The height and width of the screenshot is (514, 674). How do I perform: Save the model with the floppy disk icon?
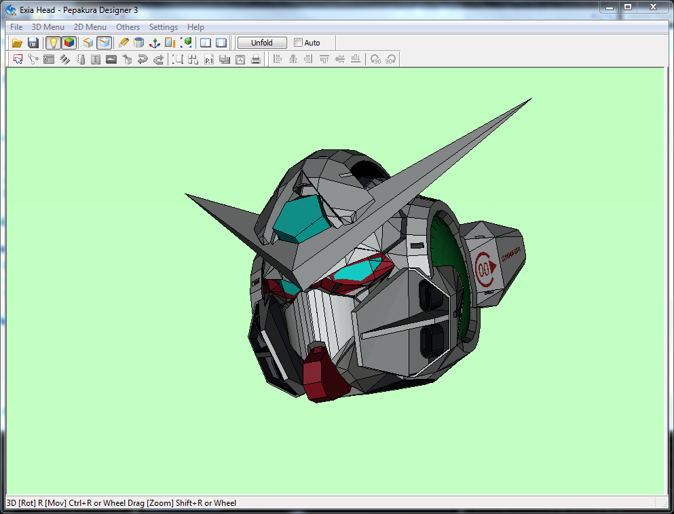coord(33,43)
